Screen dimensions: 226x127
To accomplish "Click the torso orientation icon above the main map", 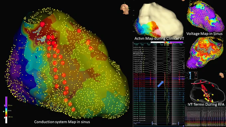I will [x=124, y=9].
